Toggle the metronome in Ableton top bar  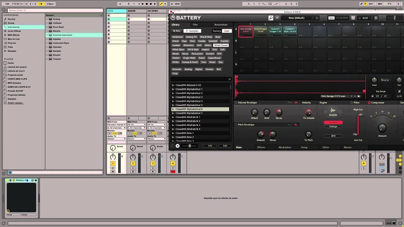pyautogui.click(x=41, y=4)
